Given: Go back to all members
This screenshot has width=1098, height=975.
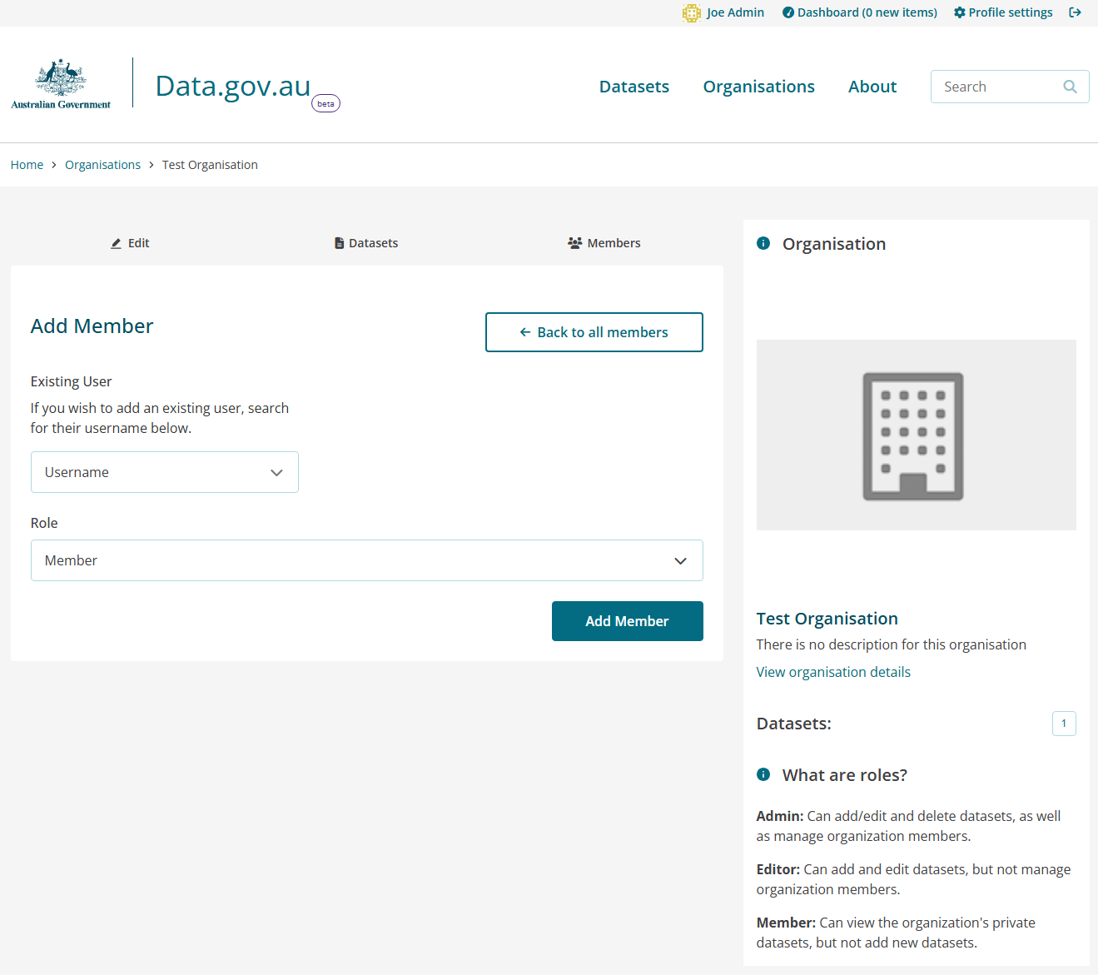Looking at the screenshot, I should (x=594, y=332).
